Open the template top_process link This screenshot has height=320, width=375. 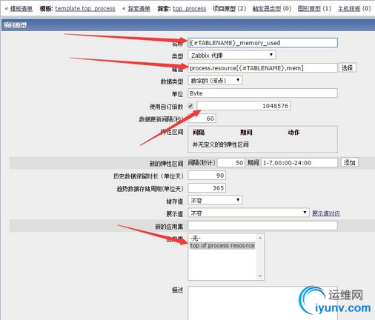click(x=85, y=9)
